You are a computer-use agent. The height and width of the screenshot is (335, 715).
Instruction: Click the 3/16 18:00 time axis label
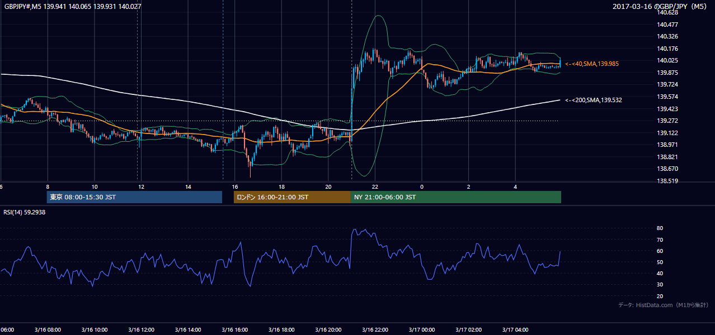pyautogui.click(x=281, y=330)
